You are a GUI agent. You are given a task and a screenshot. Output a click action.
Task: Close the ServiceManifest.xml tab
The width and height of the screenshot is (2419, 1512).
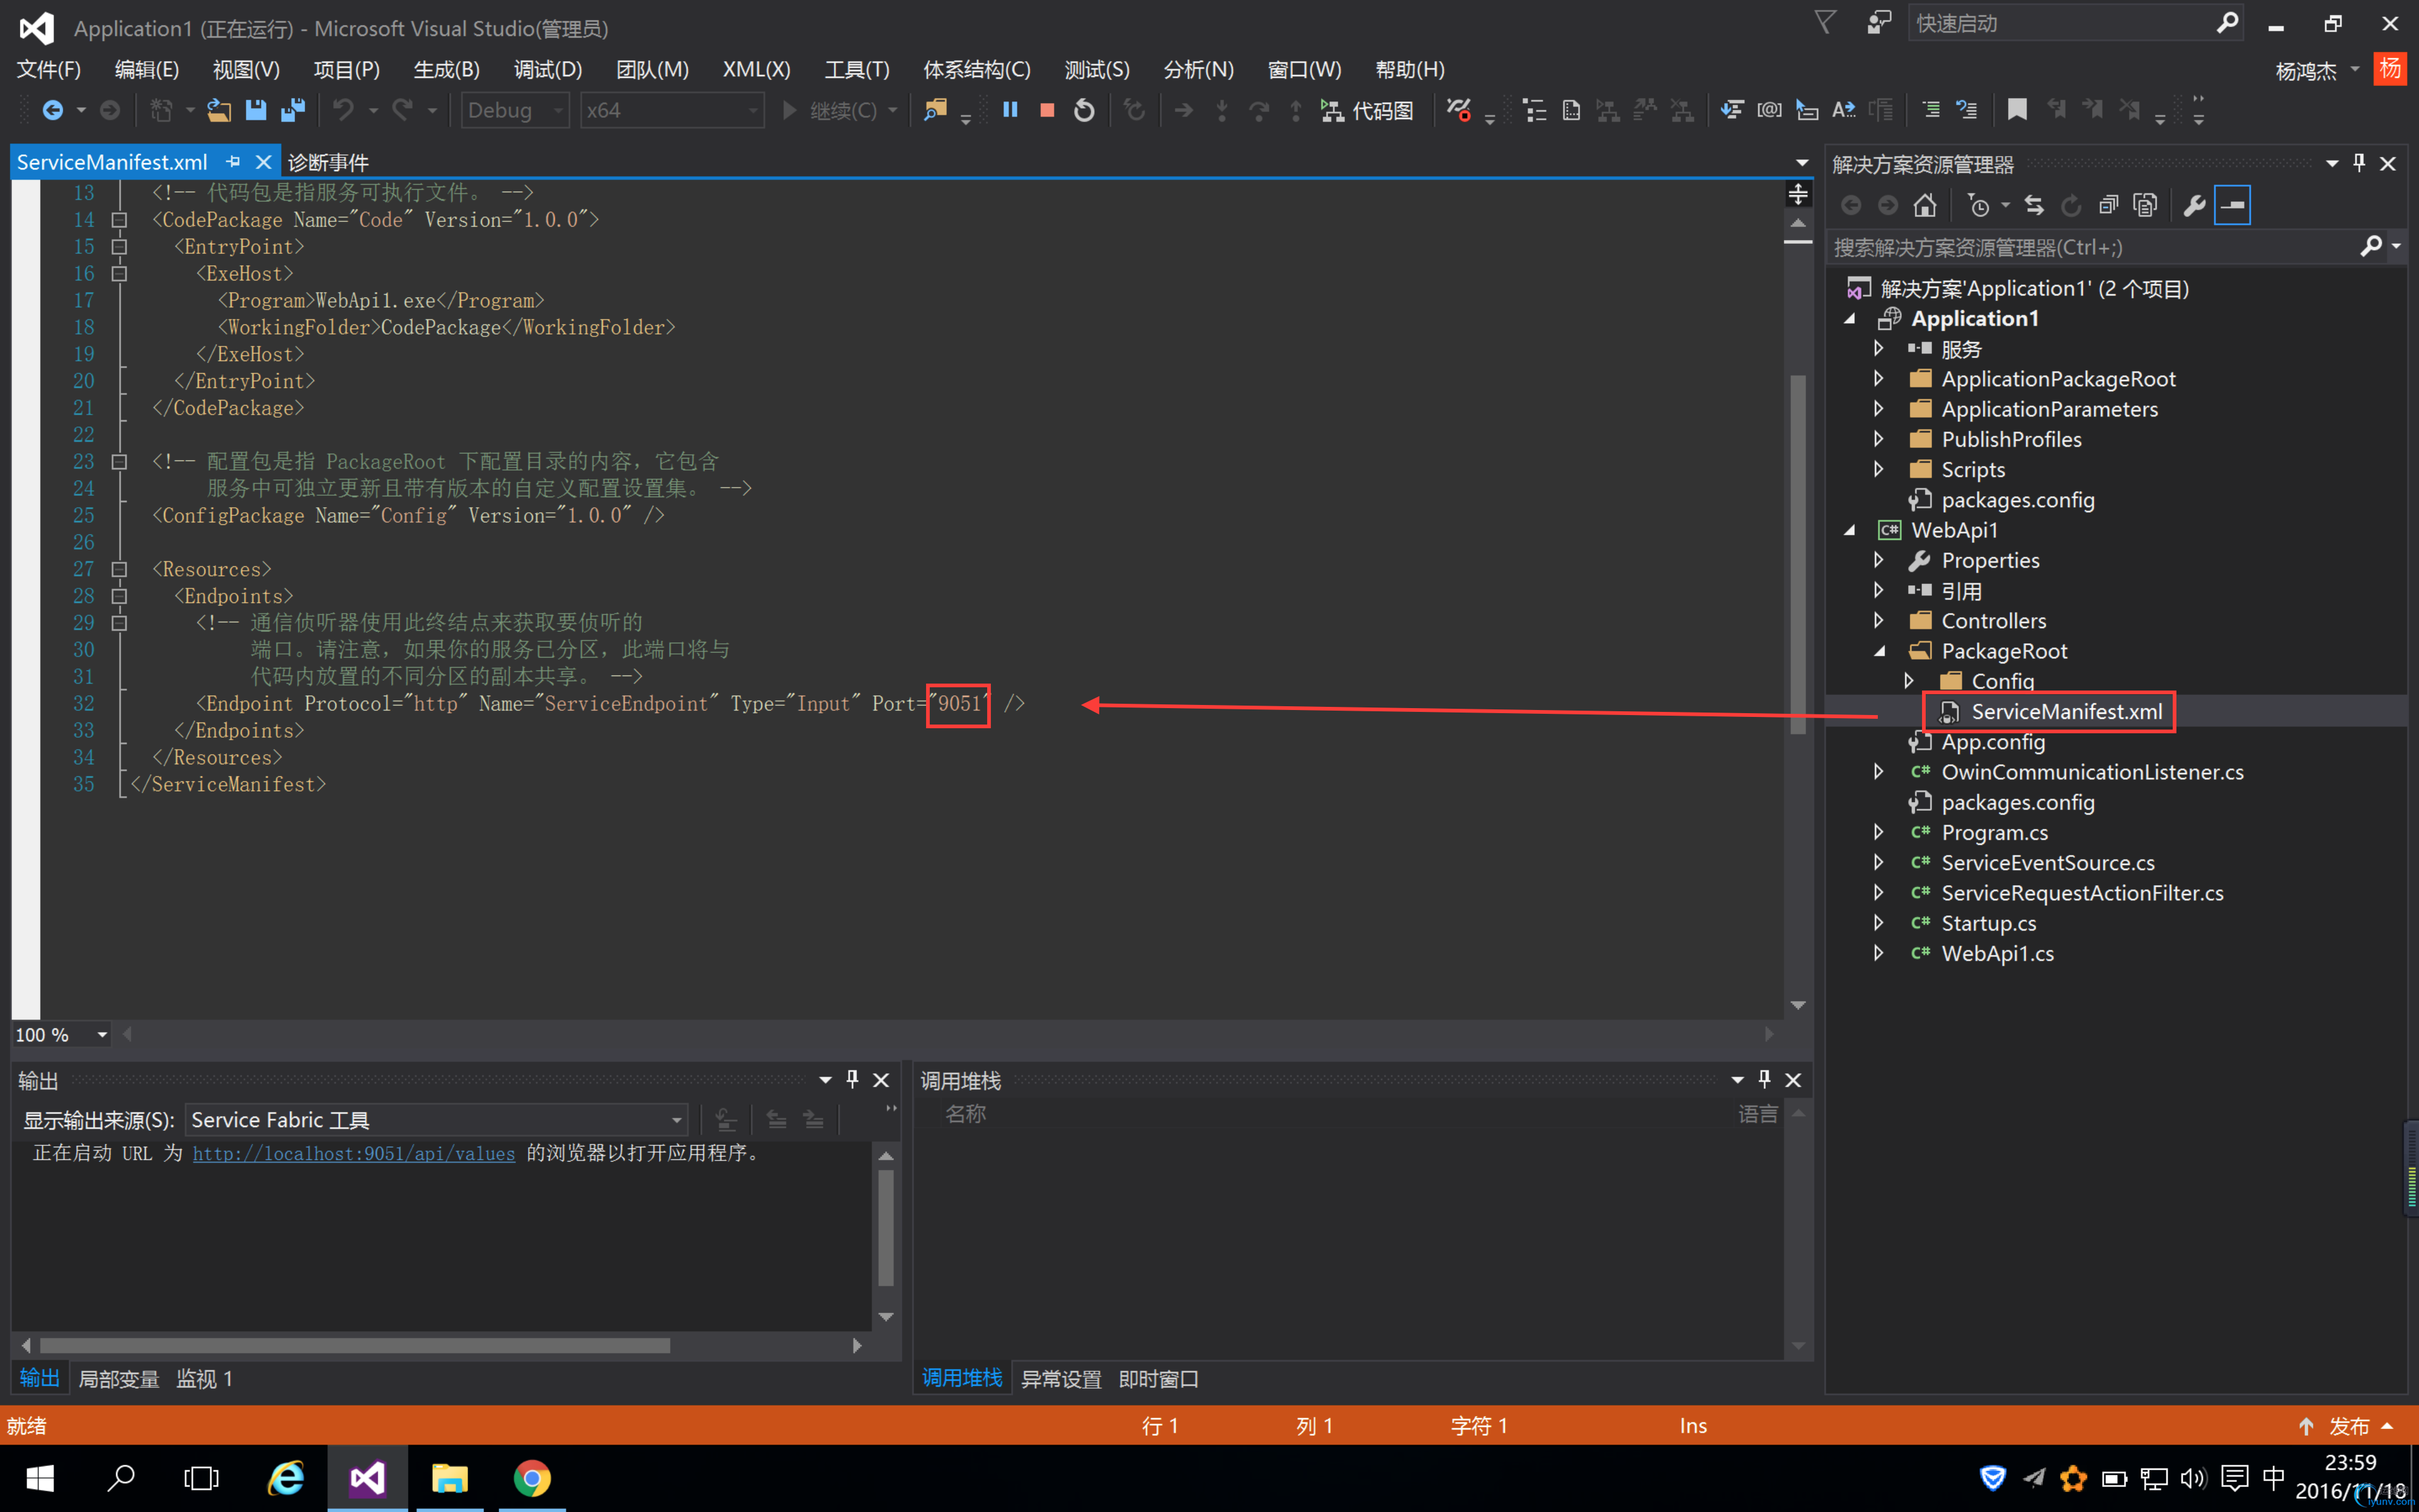click(x=263, y=162)
